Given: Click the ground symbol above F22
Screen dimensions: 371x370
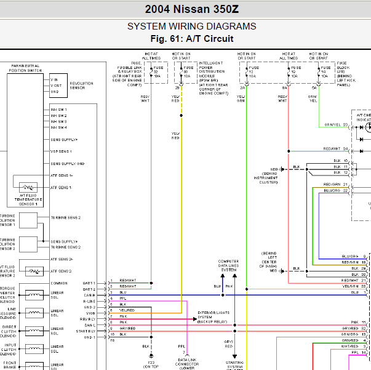Looking at the screenshot, I should 151,356.
